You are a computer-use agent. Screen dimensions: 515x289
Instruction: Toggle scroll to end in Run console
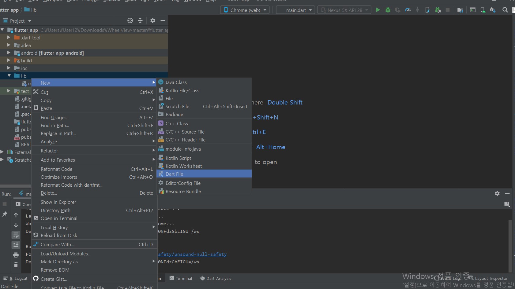pos(16,245)
